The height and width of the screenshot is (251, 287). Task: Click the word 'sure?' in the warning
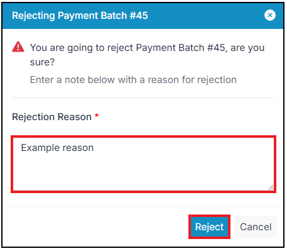42,62
